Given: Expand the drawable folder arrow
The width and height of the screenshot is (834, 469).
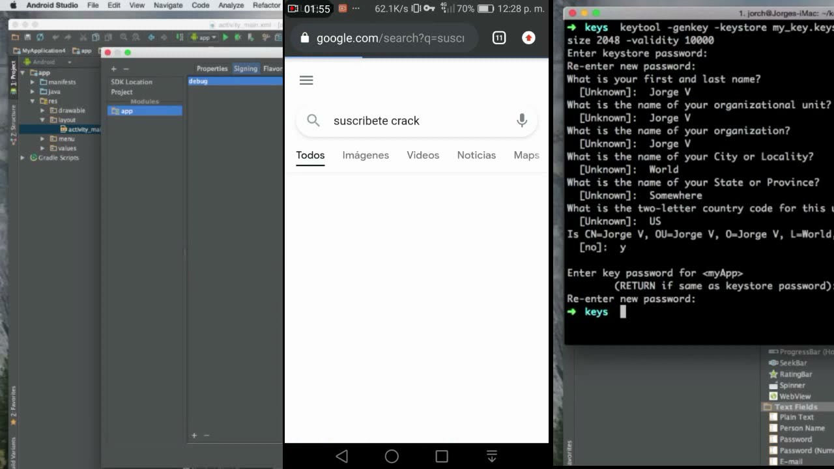Looking at the screenshot, I should [43, 111].
